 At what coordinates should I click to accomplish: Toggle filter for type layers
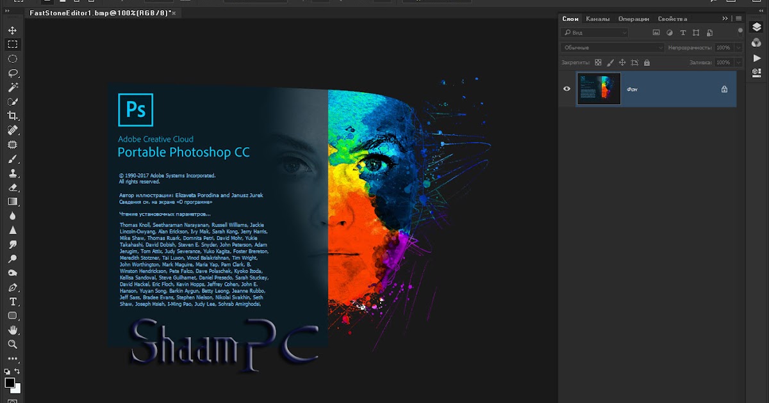point(683,33)
